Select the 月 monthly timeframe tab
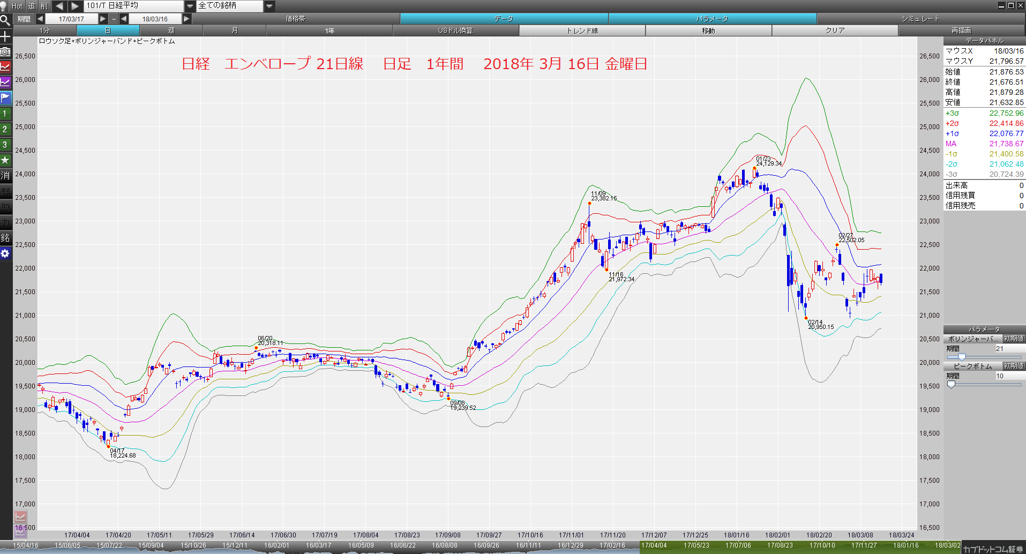Screen dimensions: 1026x554 click(x=235, y=31)
